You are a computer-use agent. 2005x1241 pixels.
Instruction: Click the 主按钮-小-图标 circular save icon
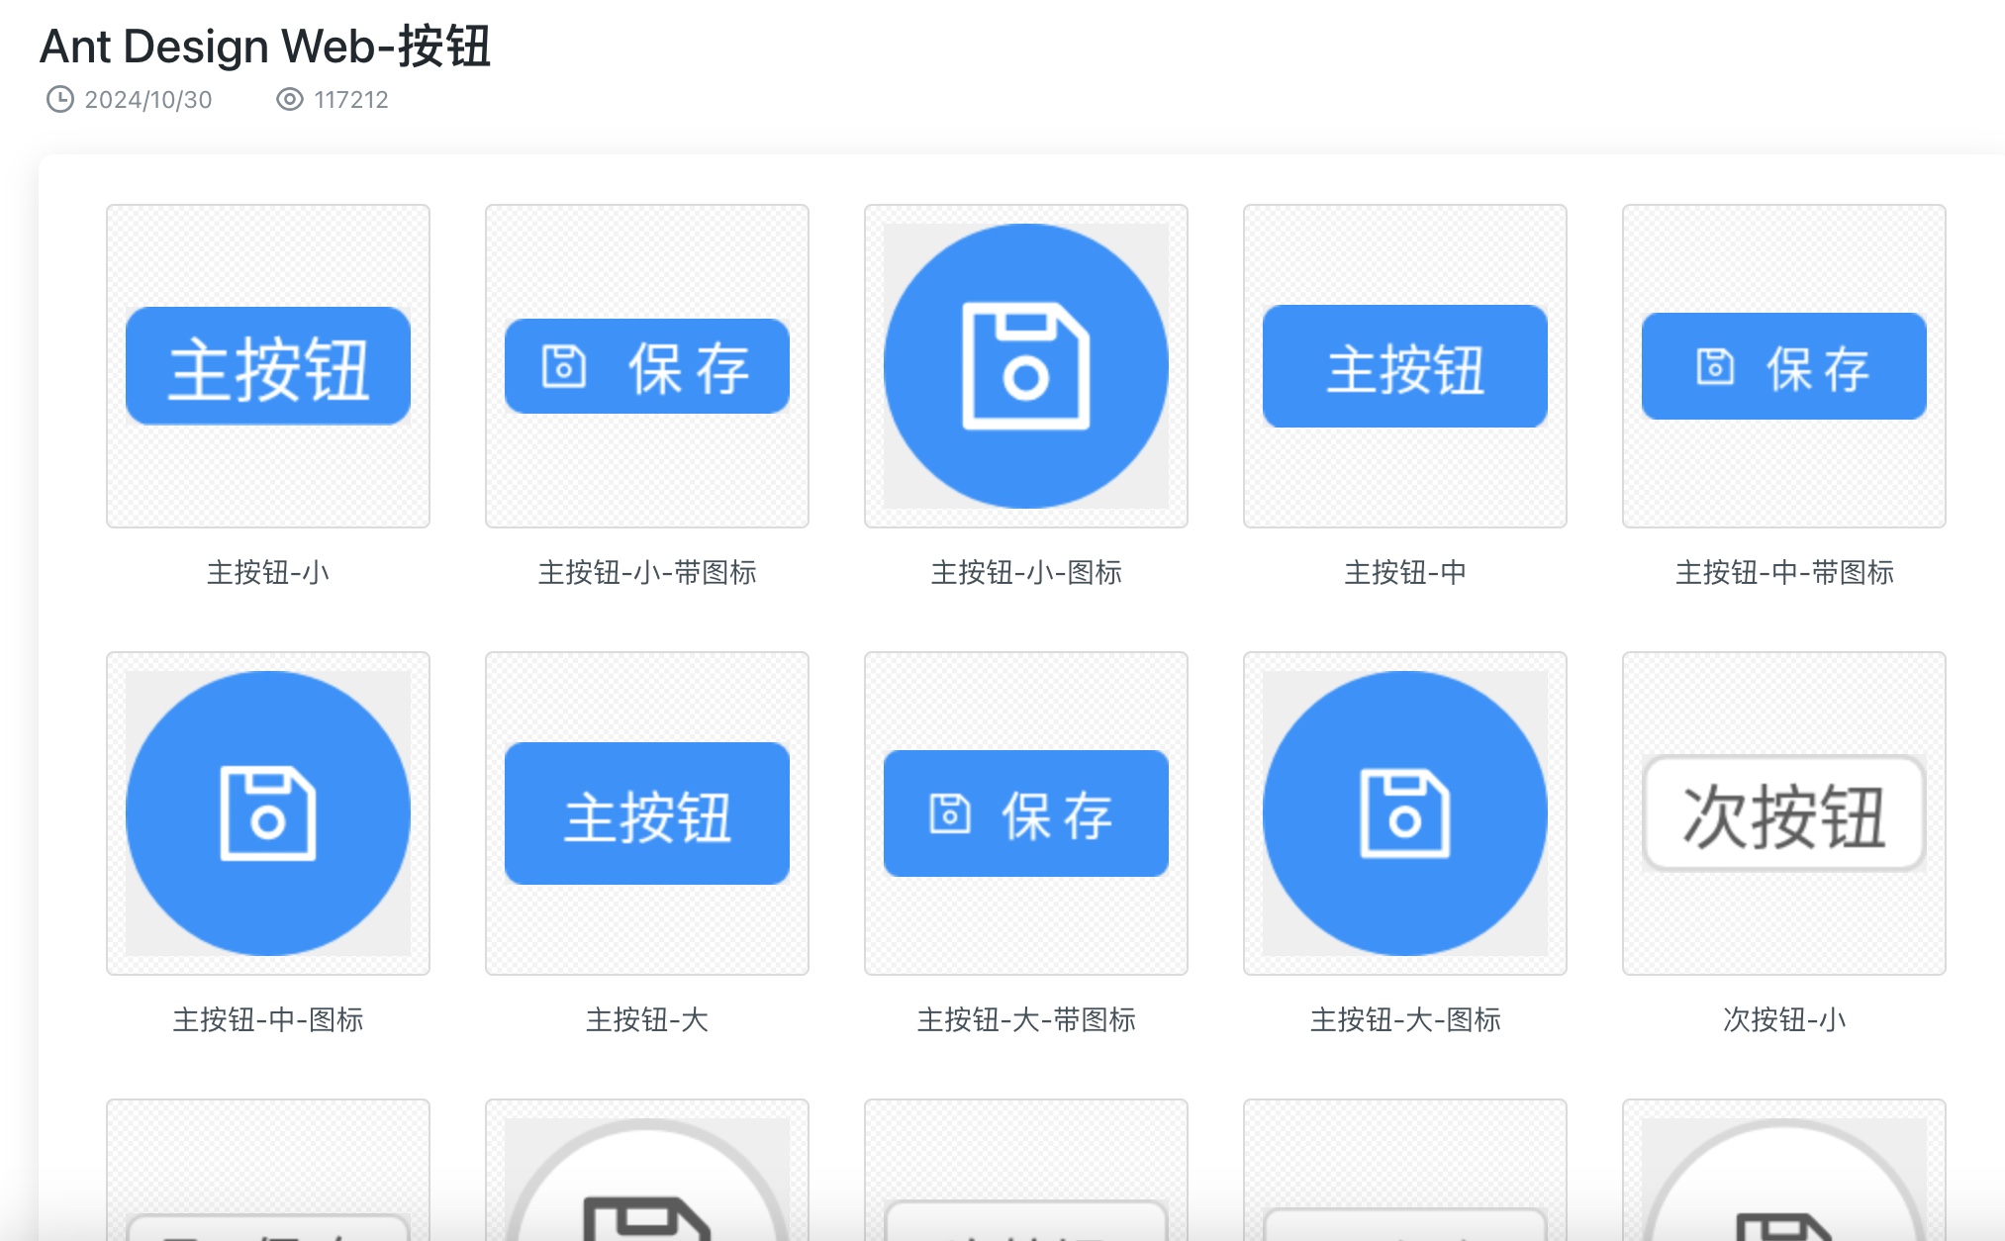1026,366
